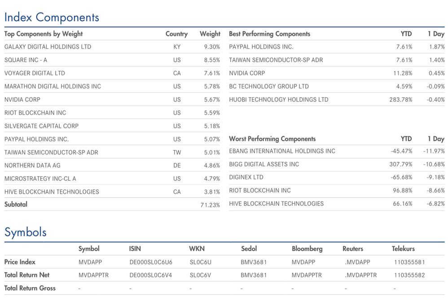
Task: Click BIGG Digital Assets Inc row
Action: [x=264, y=164]
